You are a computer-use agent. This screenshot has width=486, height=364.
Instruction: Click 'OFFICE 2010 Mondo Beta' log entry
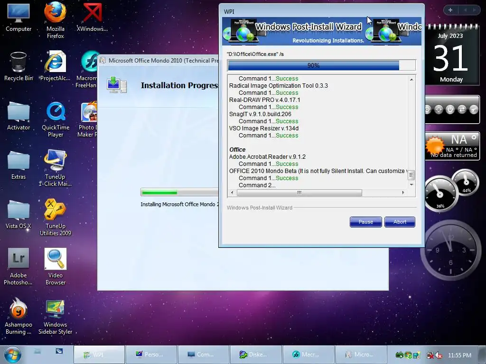tap(318, 171)
